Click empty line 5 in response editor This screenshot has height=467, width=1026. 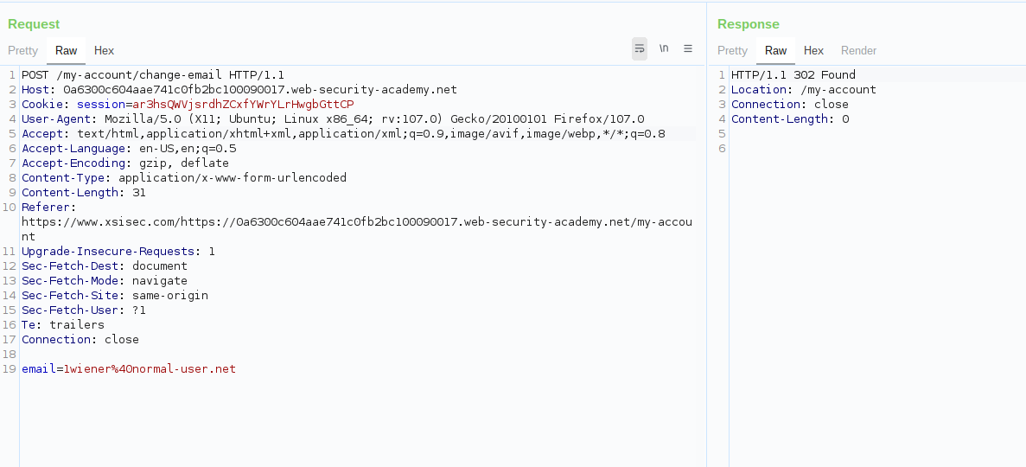click(876, 134)
